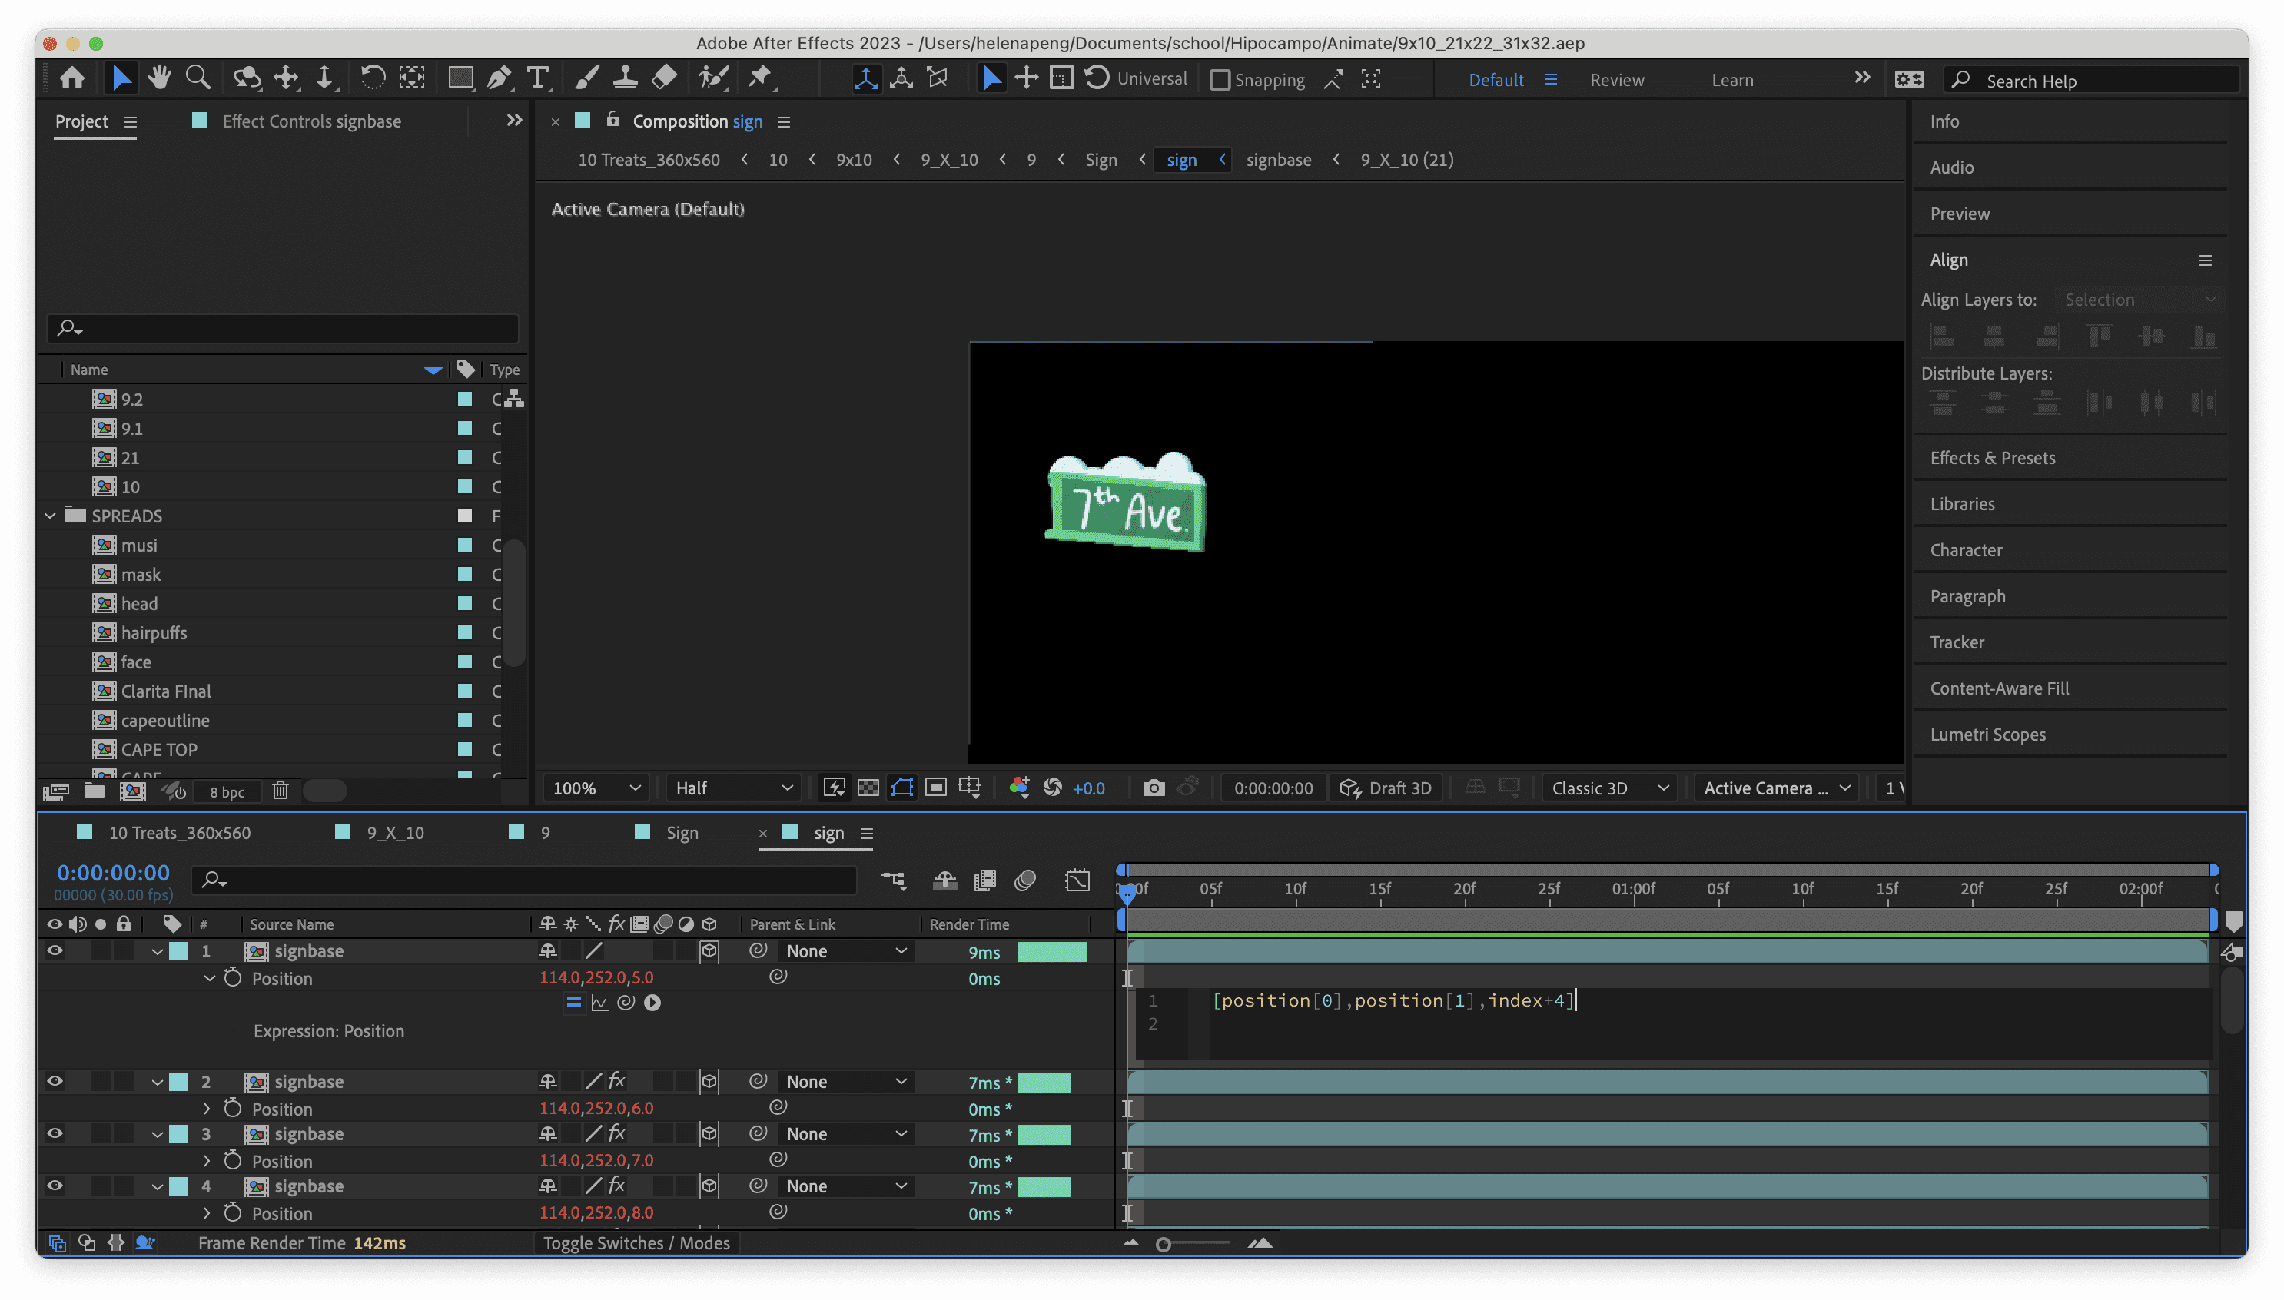Image resolution: width=2284 pixels, height=1300 pixels.
Task: Hide the layer 1 signbase eye toggle
Action: pyautogui.click(x=55, y=951)
